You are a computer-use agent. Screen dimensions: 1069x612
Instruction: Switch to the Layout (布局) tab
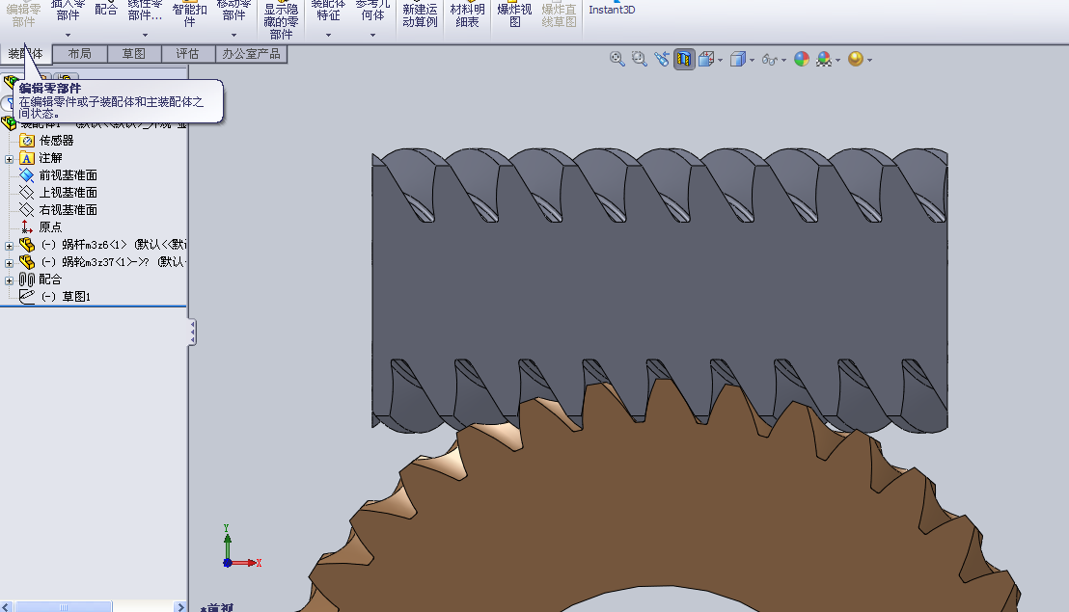click(x=80, y=54)
